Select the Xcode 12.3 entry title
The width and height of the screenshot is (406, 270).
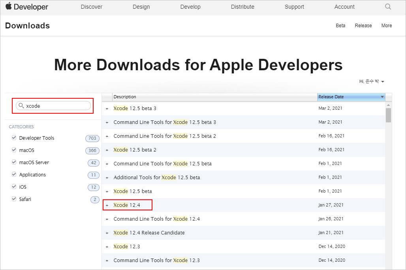tap(127, 246)
